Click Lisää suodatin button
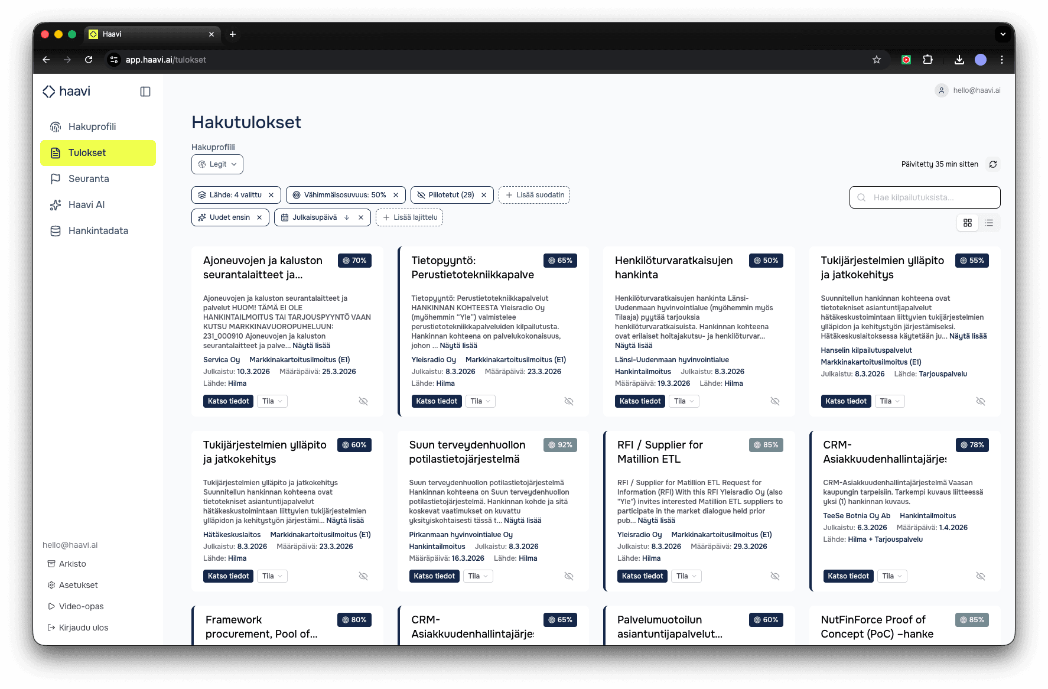This screenshot has width=1048, height=689. pyautogui.click(x=534, y=195)
